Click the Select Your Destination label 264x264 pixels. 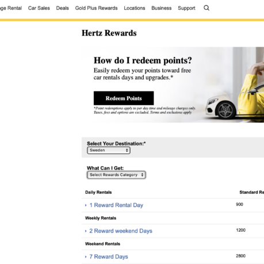click(x=116, y=144)
